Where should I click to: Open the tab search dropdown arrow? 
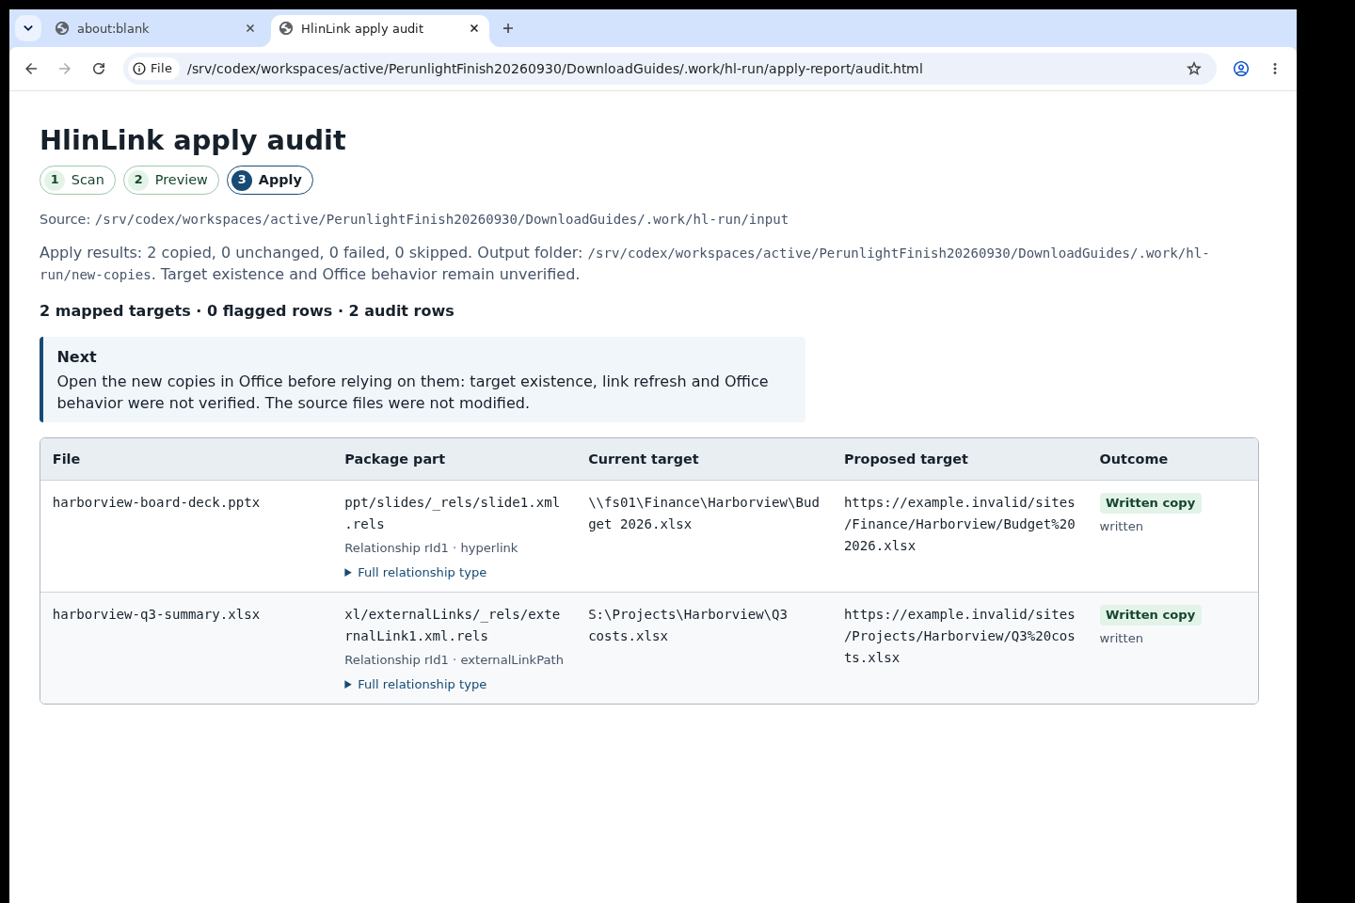coord(28,28)
